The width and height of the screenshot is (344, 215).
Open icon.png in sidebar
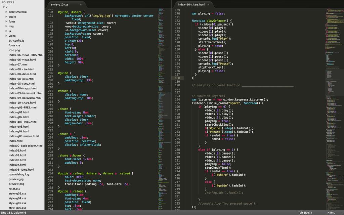[14, 50]
